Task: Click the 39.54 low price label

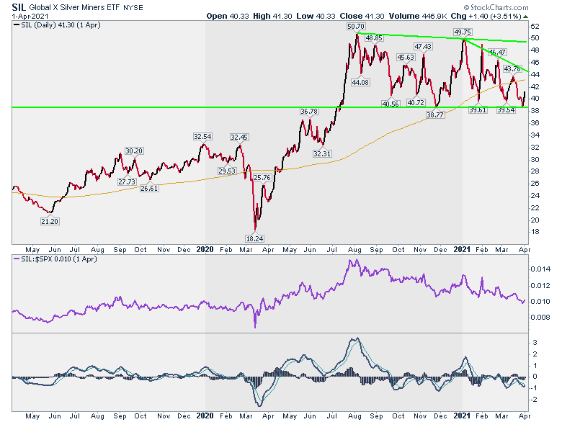Action: tap(506, 110)
